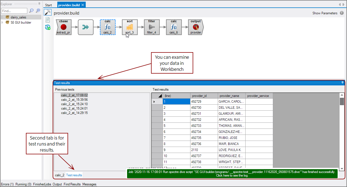Open the log from the green job notification
The image size is (347, 187).
point(232,175)
